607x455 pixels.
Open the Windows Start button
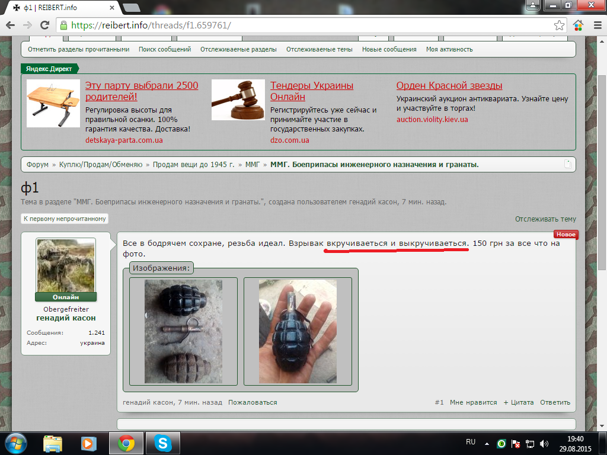click(x=15, y=443)
